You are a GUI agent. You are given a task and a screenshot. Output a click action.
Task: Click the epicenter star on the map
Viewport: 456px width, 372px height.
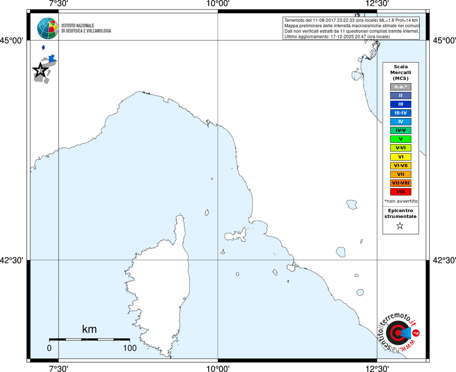(x=40, y=70)
